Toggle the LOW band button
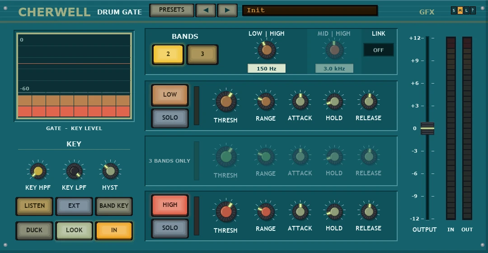The height and width of the screenshot is (253, 488). (170, 94)
